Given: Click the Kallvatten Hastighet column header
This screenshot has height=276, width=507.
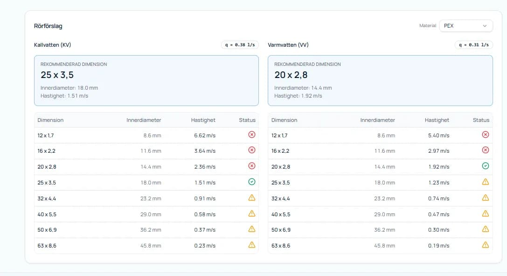Looking at the screenshot, I should click(203, 120).
